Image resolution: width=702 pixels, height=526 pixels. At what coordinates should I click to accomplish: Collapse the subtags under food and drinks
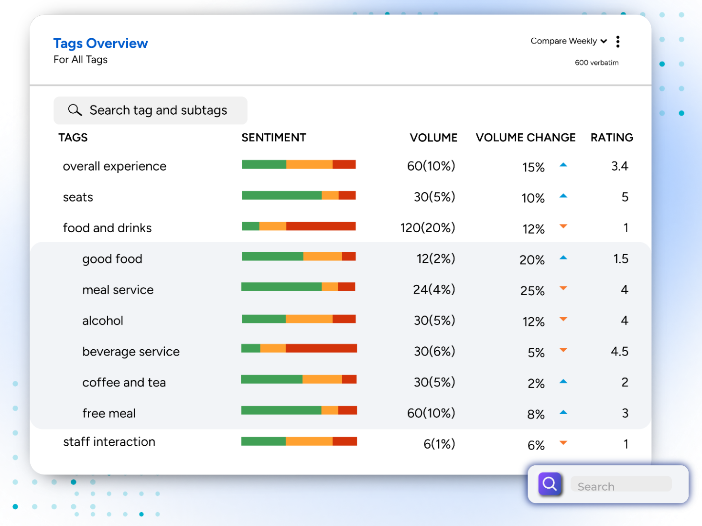coord(107,228)
